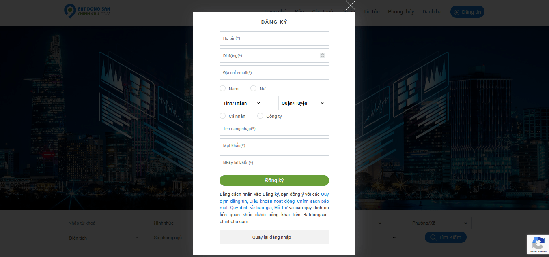
Task: Focus the Nhập từ khoá search field
Action: [104, 223]
